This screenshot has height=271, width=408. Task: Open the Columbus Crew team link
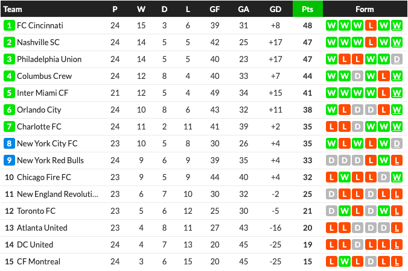click(x=44, y=76)
